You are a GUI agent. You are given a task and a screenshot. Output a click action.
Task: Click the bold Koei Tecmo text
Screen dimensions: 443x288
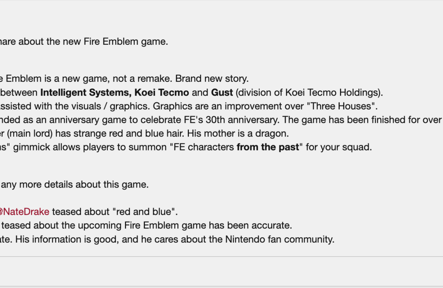tap(162, 93)
